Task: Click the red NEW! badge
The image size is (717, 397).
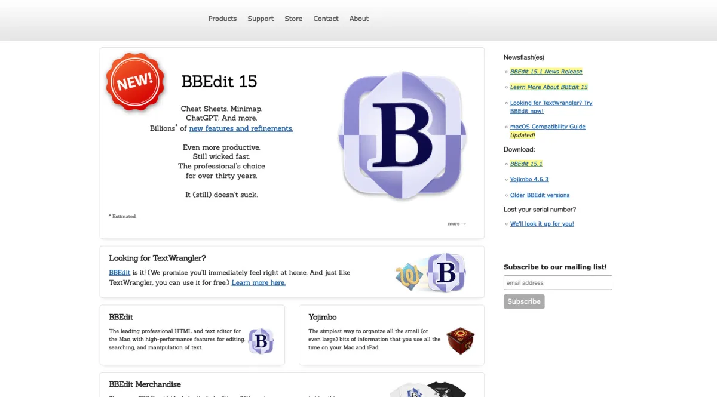Action: [x=135, y=82]
